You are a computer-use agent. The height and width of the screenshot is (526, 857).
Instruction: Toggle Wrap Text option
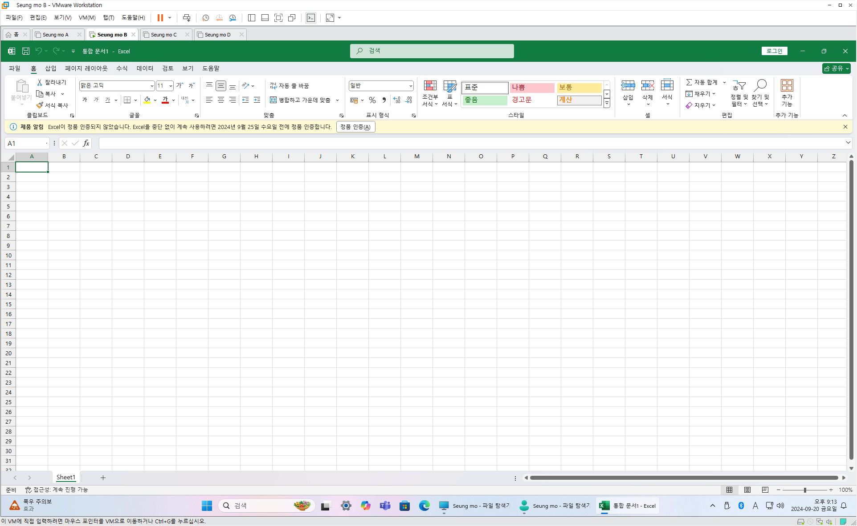click(290, 86)
